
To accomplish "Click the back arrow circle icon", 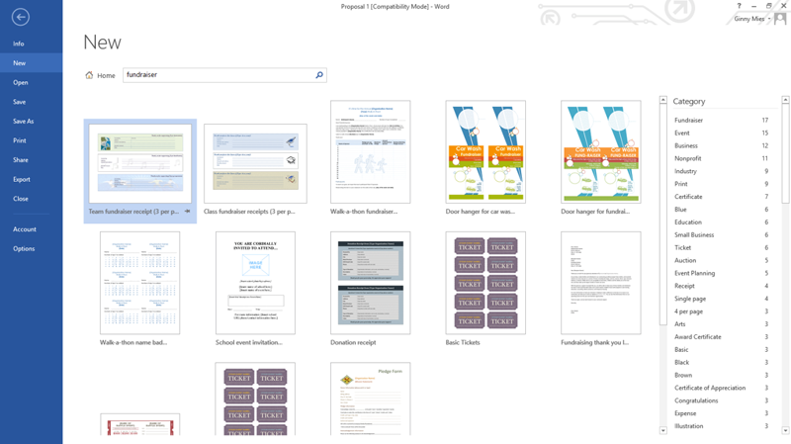I will coord(20,17).
